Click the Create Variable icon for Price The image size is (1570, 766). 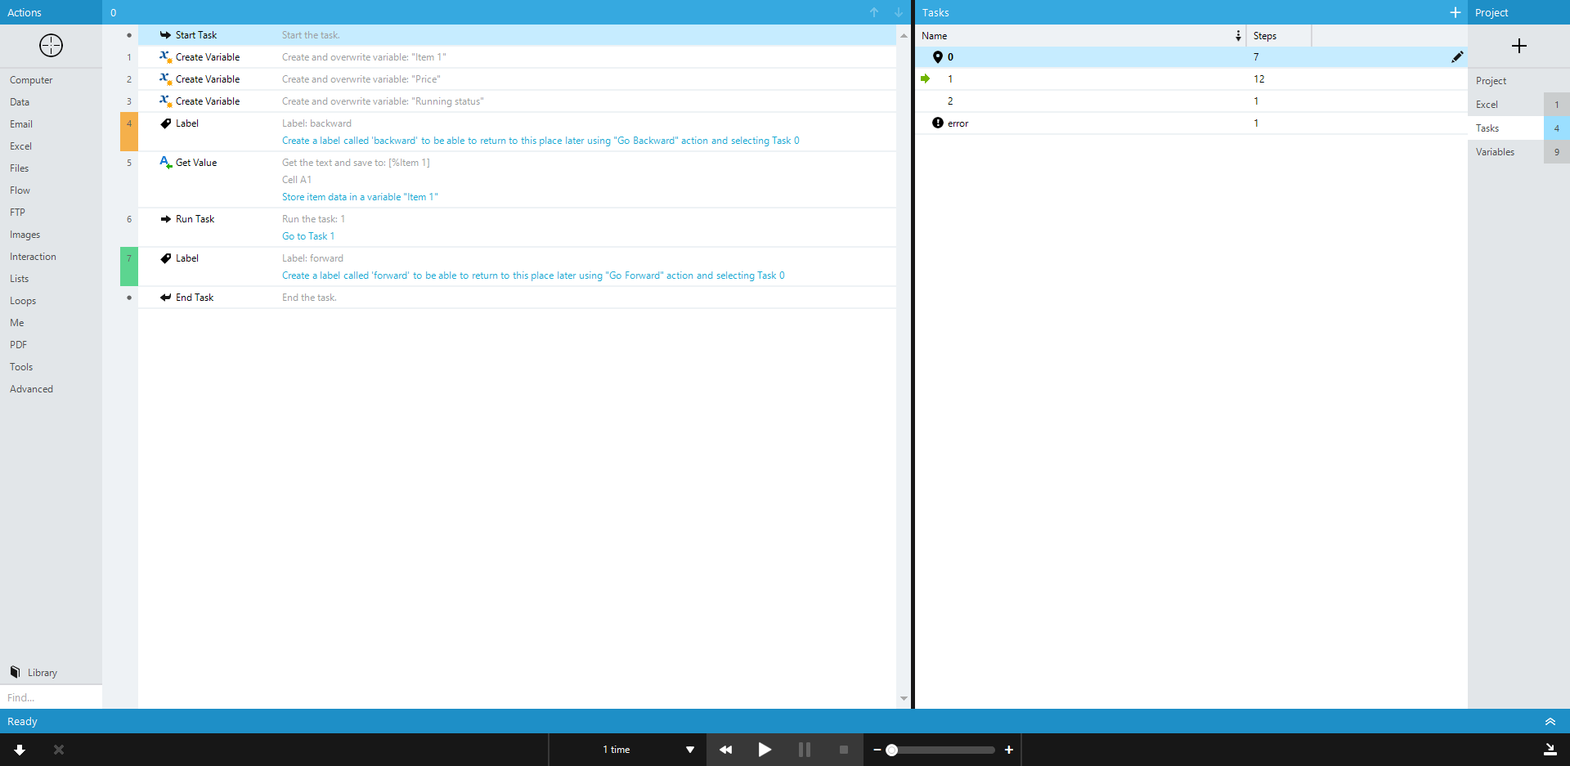tap(165, 78)
